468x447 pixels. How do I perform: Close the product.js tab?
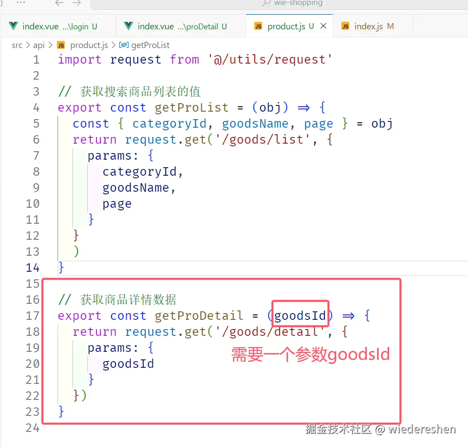pos(323,26)
